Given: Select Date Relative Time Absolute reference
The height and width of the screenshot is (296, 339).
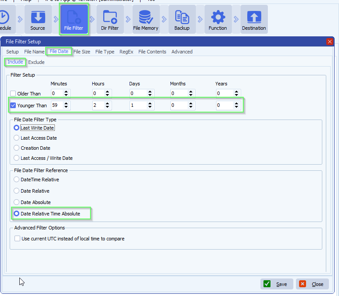Looking at the screenshot, I should point(16,214).
